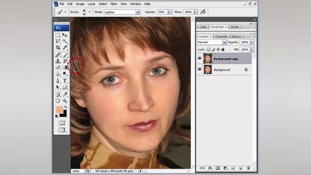The image size is (311, 175).
Task: Click the Photoshop Ps logo in toolbox
Action: [62, 28]
